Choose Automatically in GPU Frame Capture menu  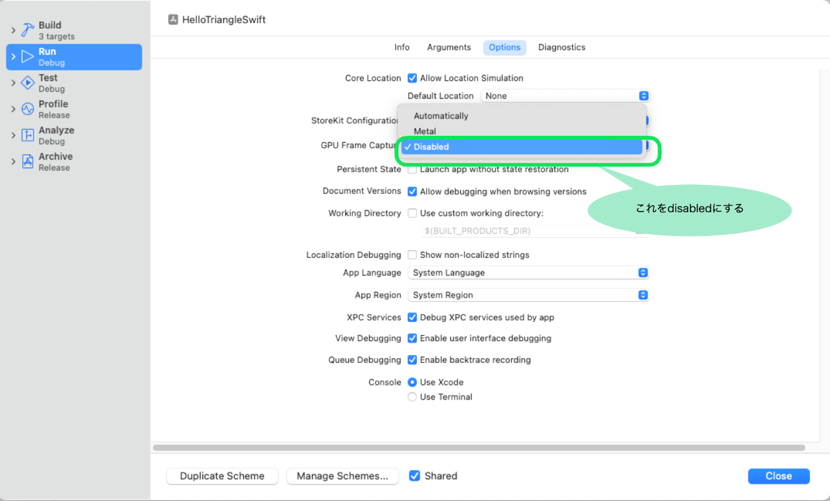pos(522,116)
